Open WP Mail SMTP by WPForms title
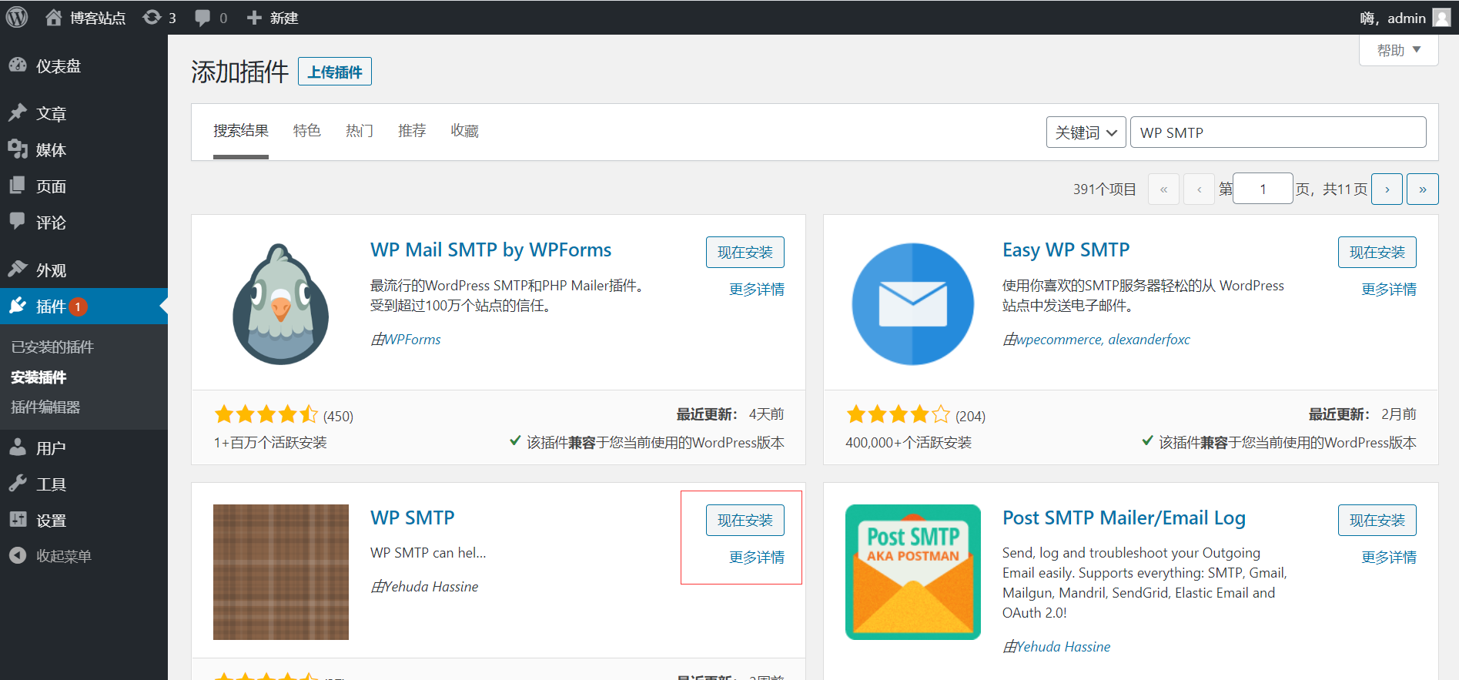Viewport: 1459px width, 680px height. 490,250
